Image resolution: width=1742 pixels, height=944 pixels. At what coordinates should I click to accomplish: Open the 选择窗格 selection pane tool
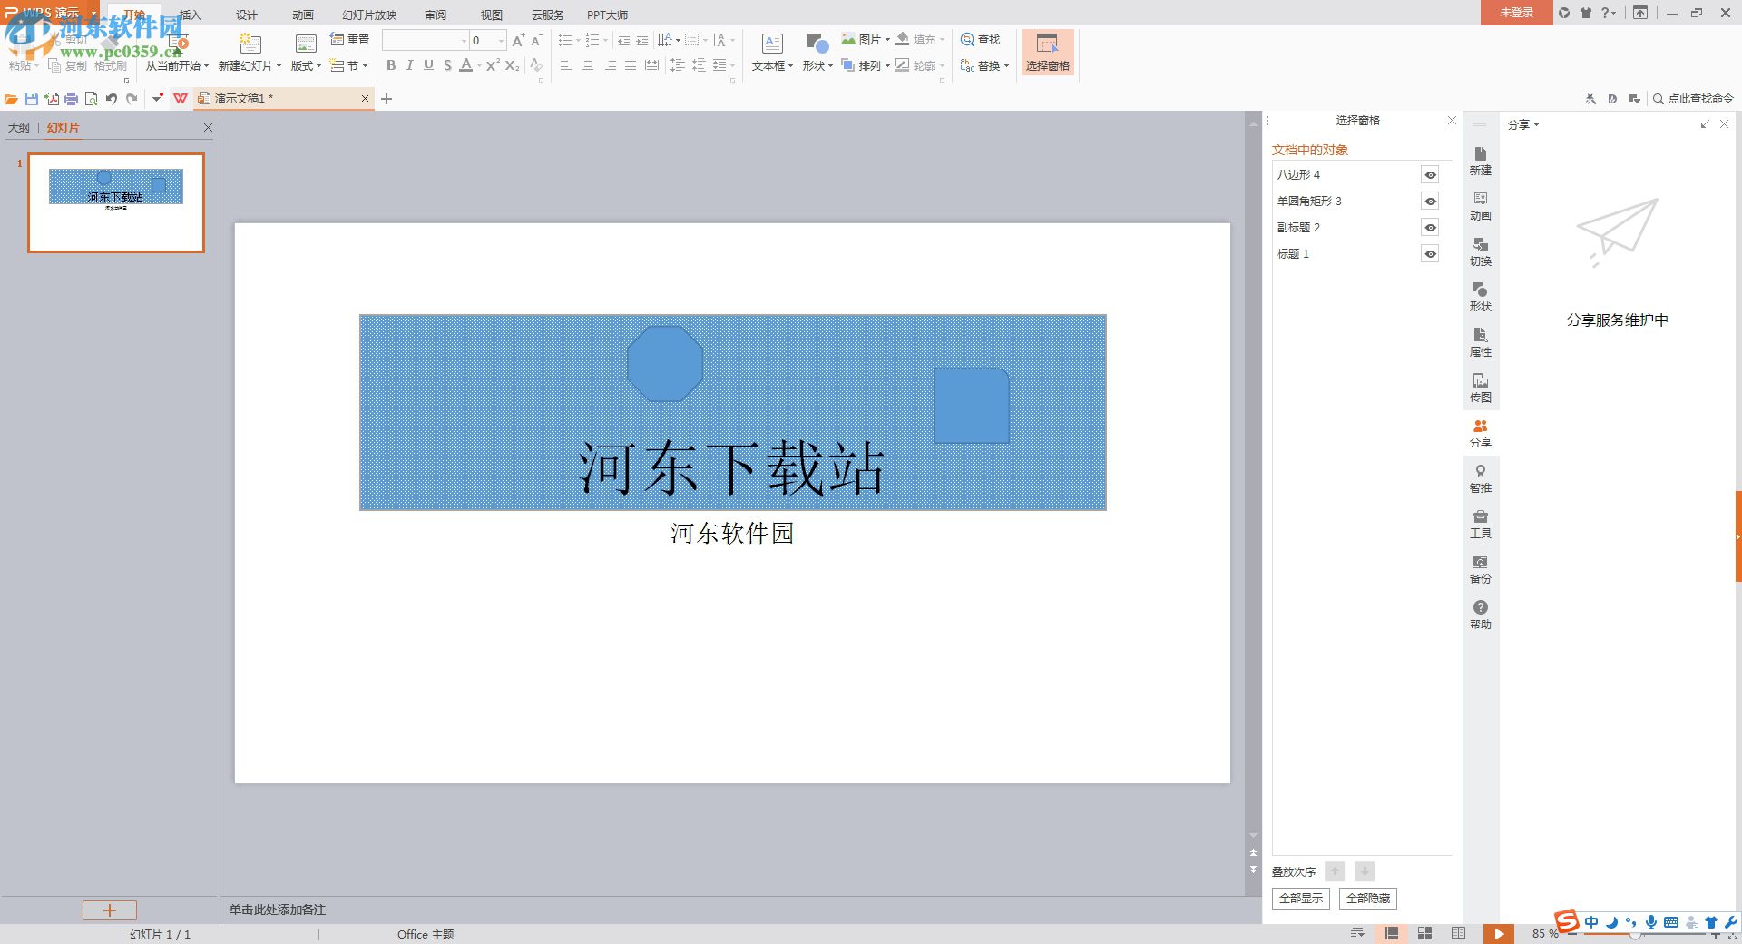pyautogui.click(x=1048, y=52)
